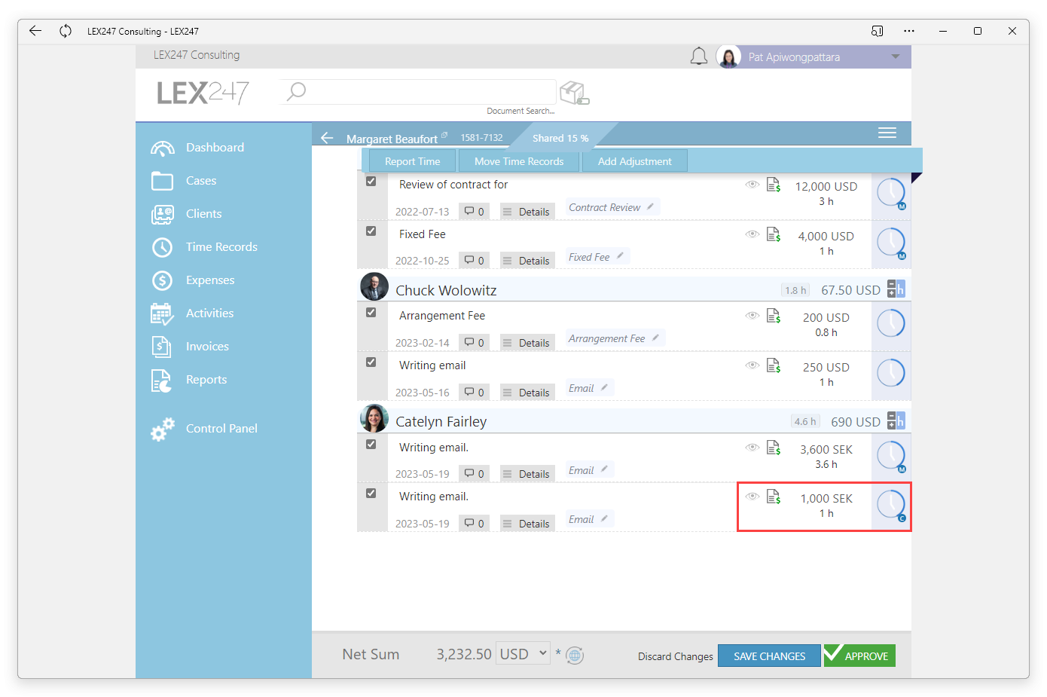Uncheck the Review of contract row
The width and height of the screenshot is (1047, 697).
pos(371,182)
